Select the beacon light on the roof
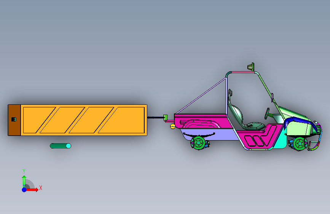 (x=251, y=67)
